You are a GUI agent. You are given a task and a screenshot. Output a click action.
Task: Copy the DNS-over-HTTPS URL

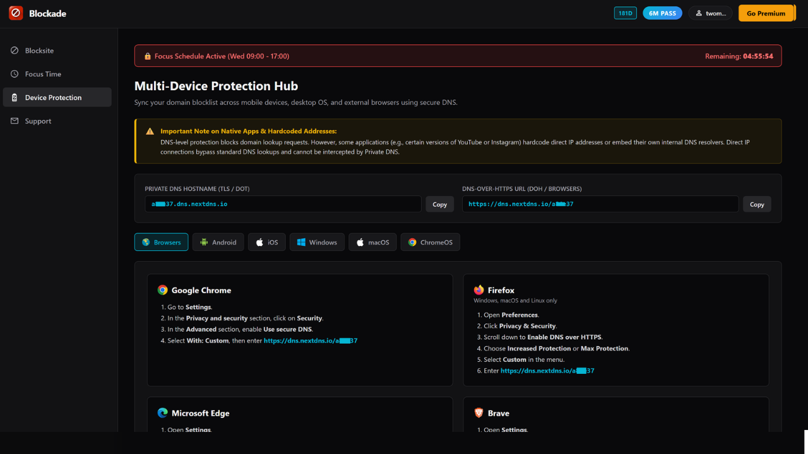[x=757, y=204]
